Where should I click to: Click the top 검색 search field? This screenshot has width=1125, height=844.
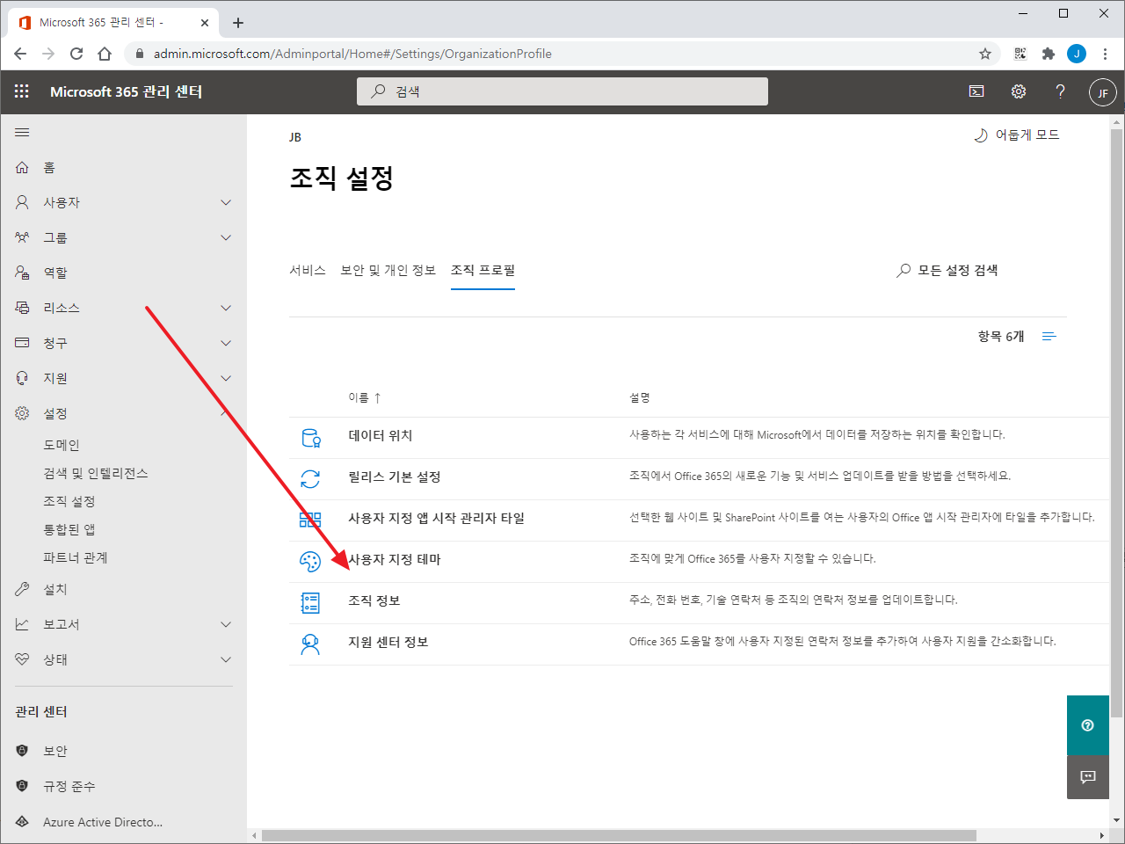click(562, 91)
